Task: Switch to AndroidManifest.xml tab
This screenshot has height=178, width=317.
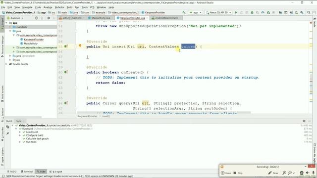Action: [x=166, y=18]
